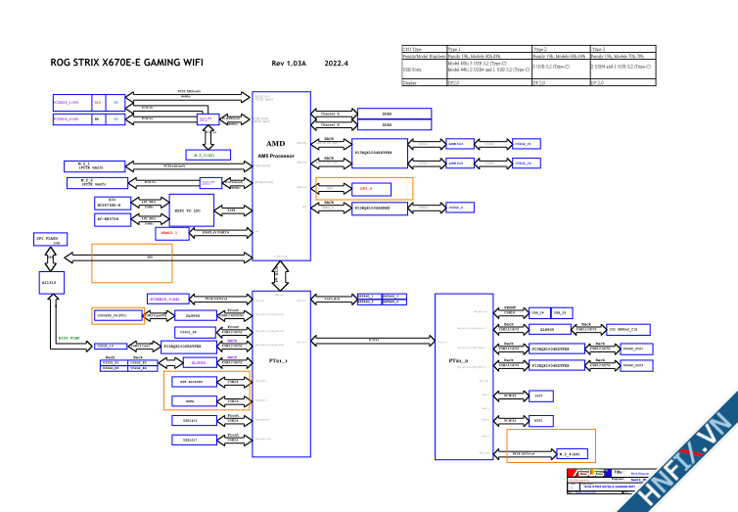Image resolution: width=738 pixels, height=512 pixels.
Task: Click the M.2_2 PCIE Gen5 box
Action: point(97,183)
